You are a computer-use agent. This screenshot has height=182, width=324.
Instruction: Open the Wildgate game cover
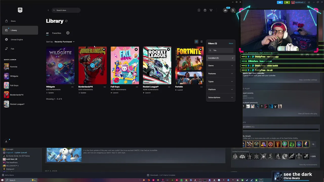pos(60,65)
